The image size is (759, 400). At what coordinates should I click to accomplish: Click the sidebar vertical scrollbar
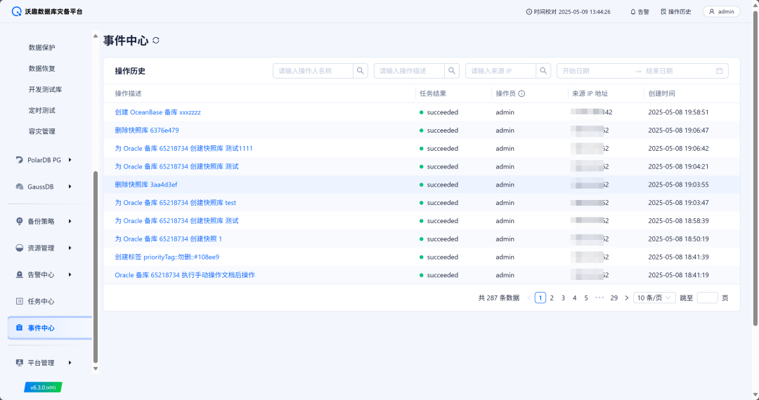coord(96,267)
